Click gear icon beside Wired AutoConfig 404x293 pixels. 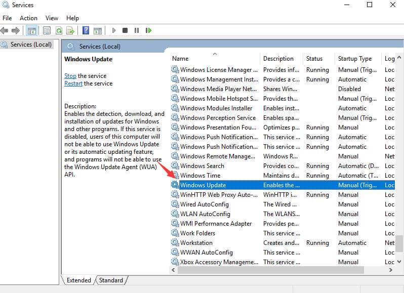click(175, 204)
